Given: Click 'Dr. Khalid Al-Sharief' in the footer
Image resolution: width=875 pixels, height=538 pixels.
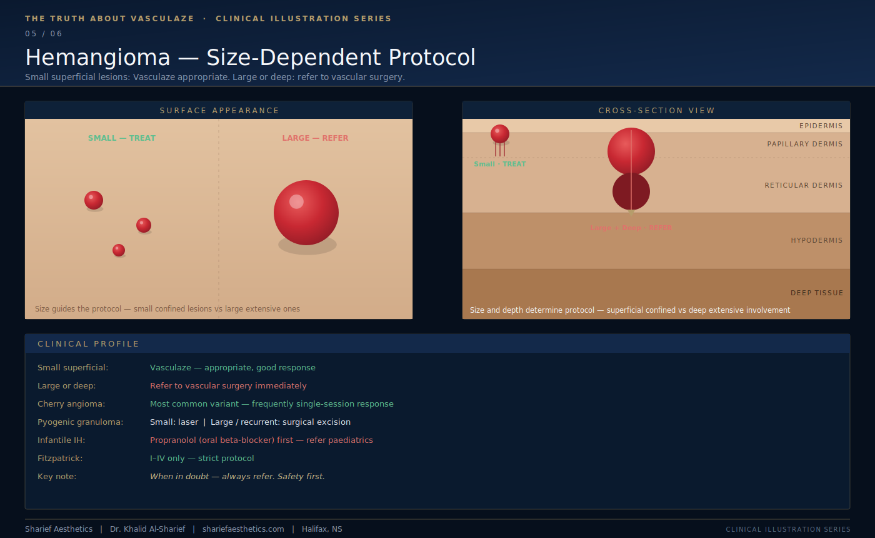Looking at the screenshot, I should click(x=147, y=529).
